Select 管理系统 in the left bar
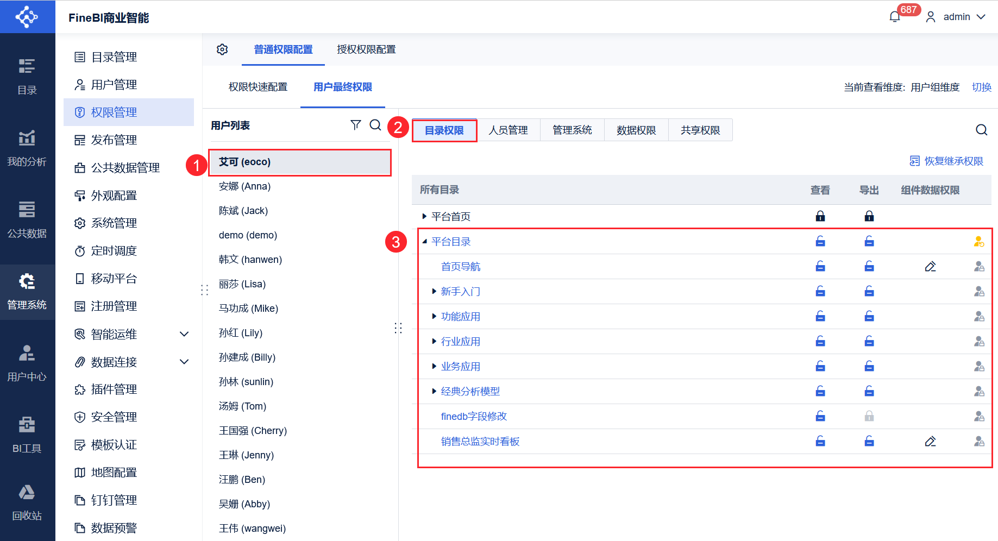998x541 pixels. tap(27, 292)
